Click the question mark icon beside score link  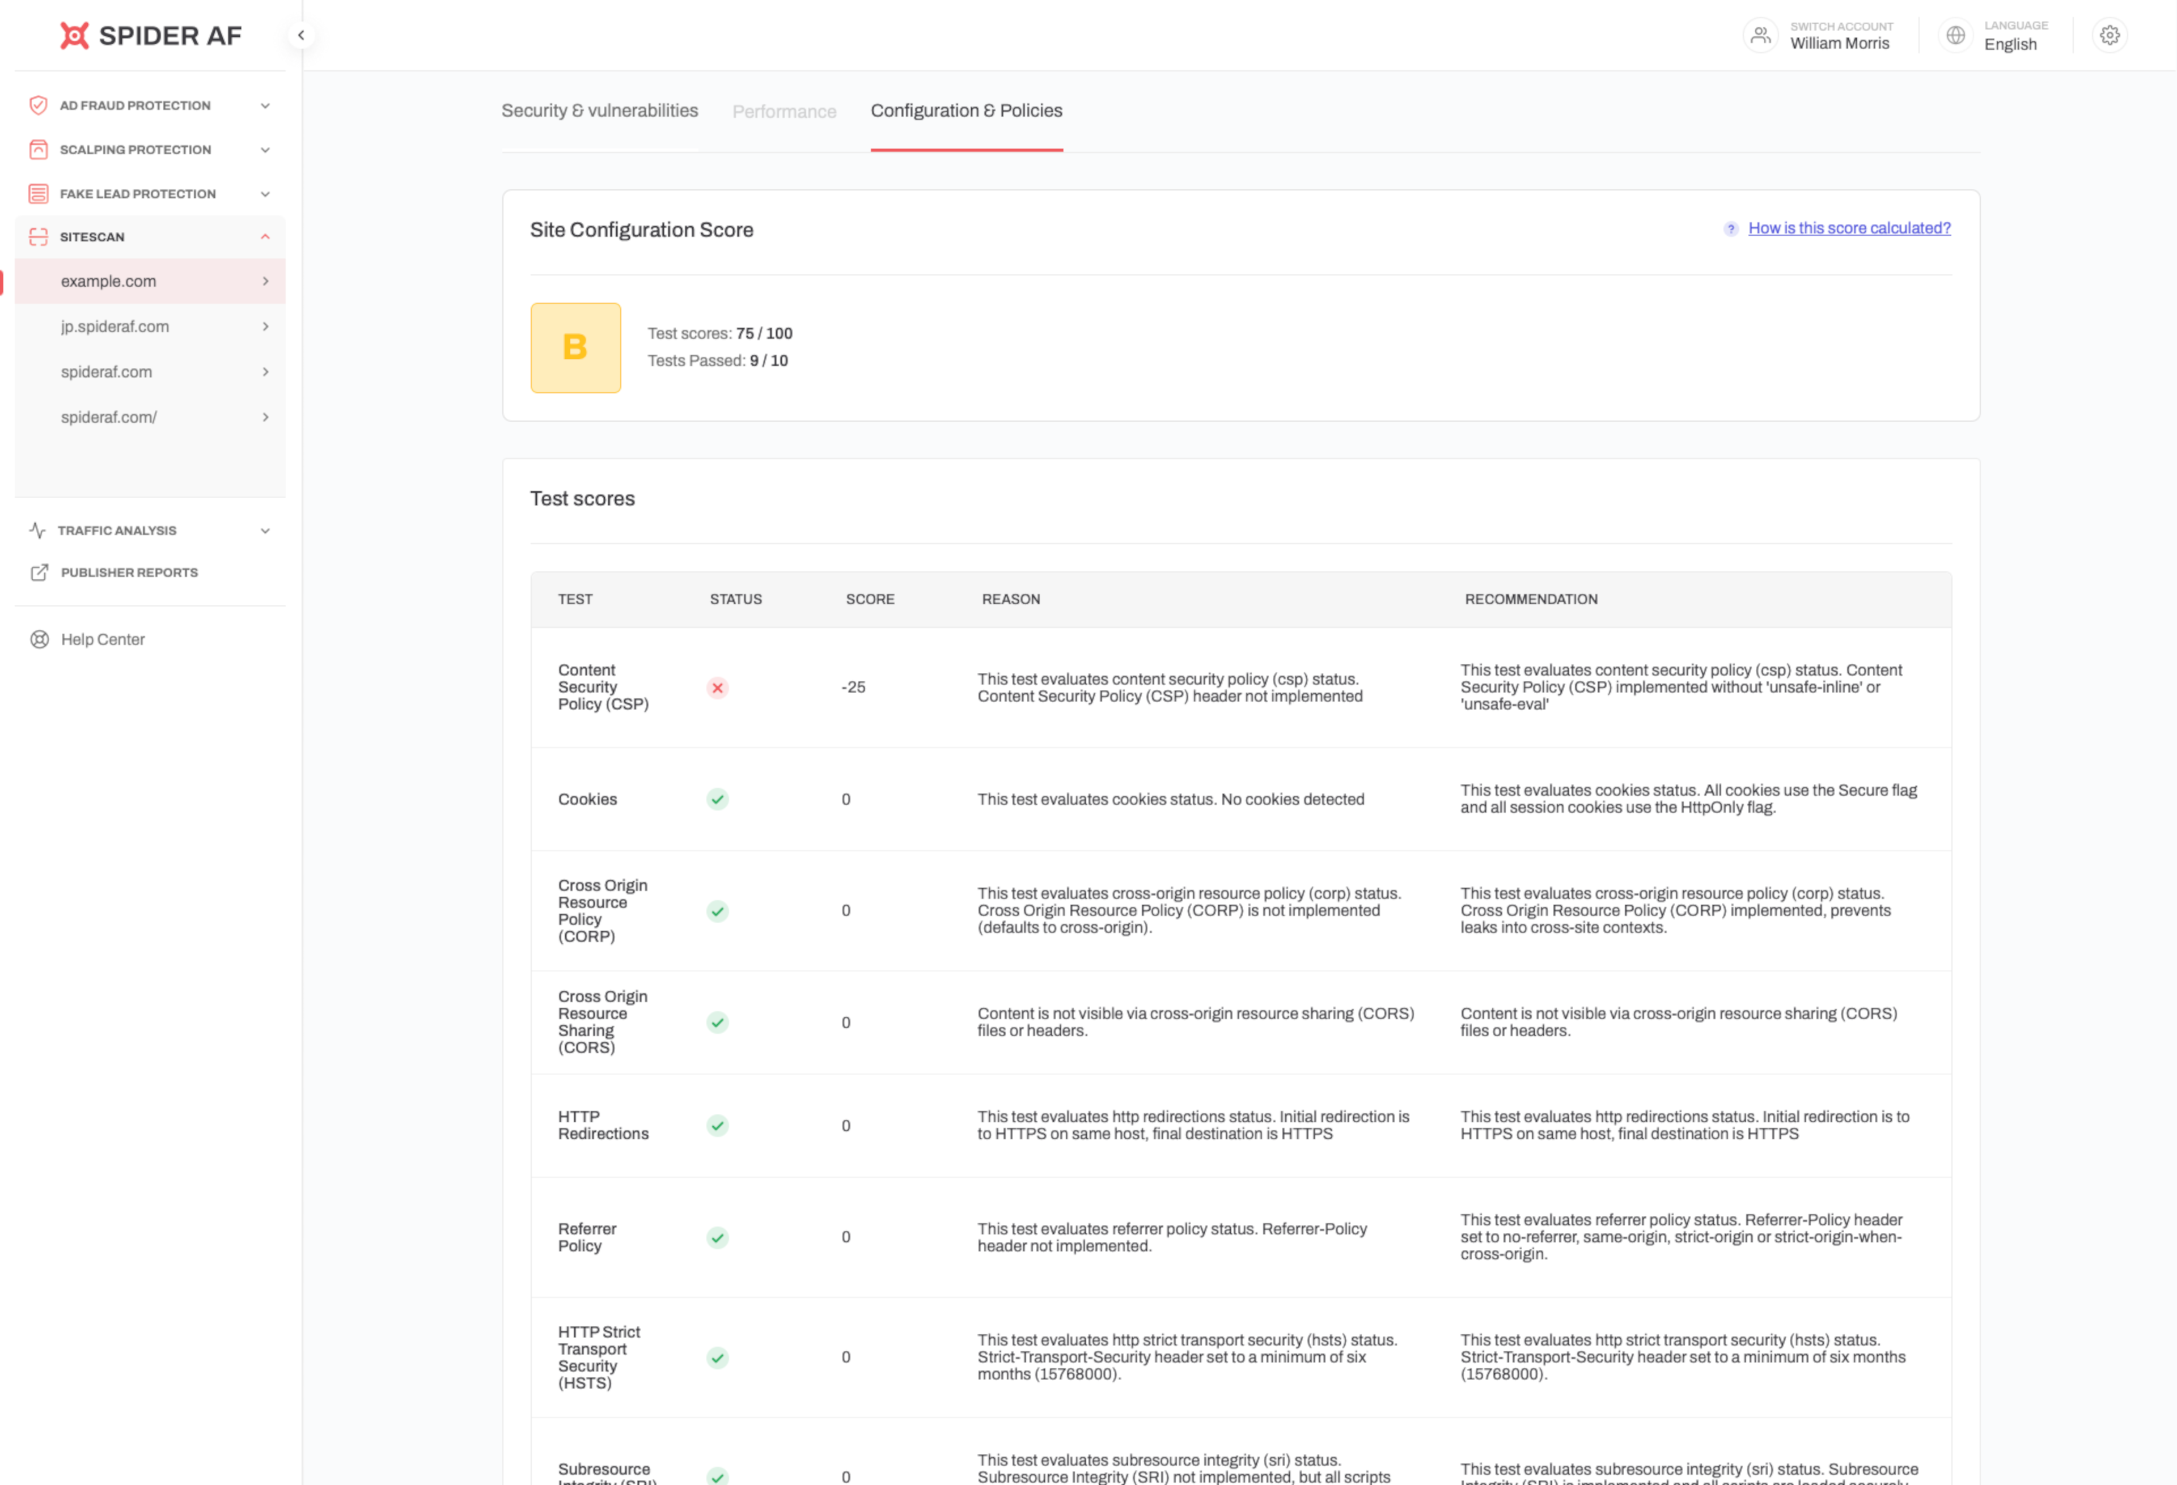1731,228
